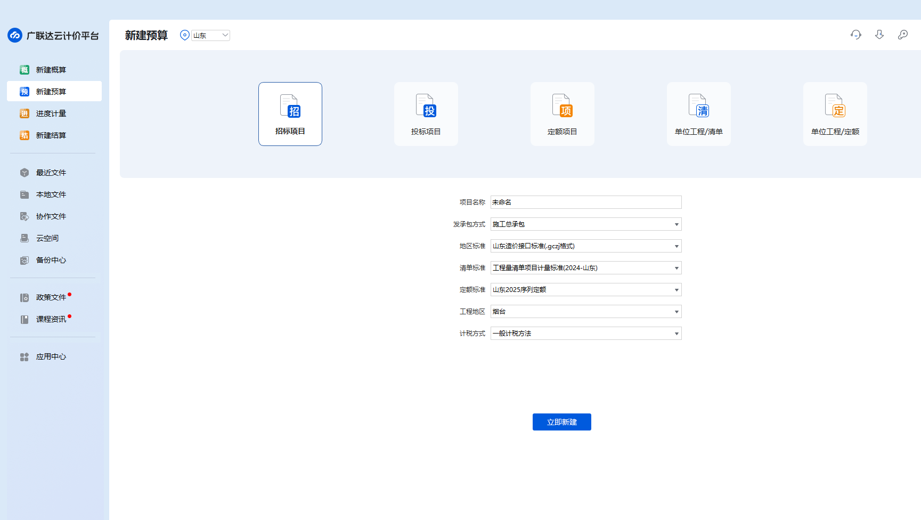The width and height of the screenshot is (921, 520).
Task: Click the 课程资讯 book icon
Action: click(25, 319)
